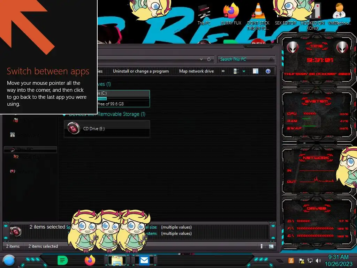This screenshot has height=268, width=357.
Task: Click the SWAP usage row in System gadget
Action: (318, 128)
